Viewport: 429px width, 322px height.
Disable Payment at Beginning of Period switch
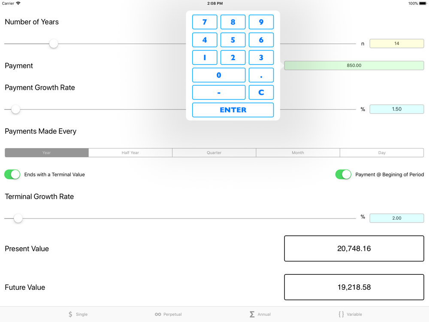343,174
